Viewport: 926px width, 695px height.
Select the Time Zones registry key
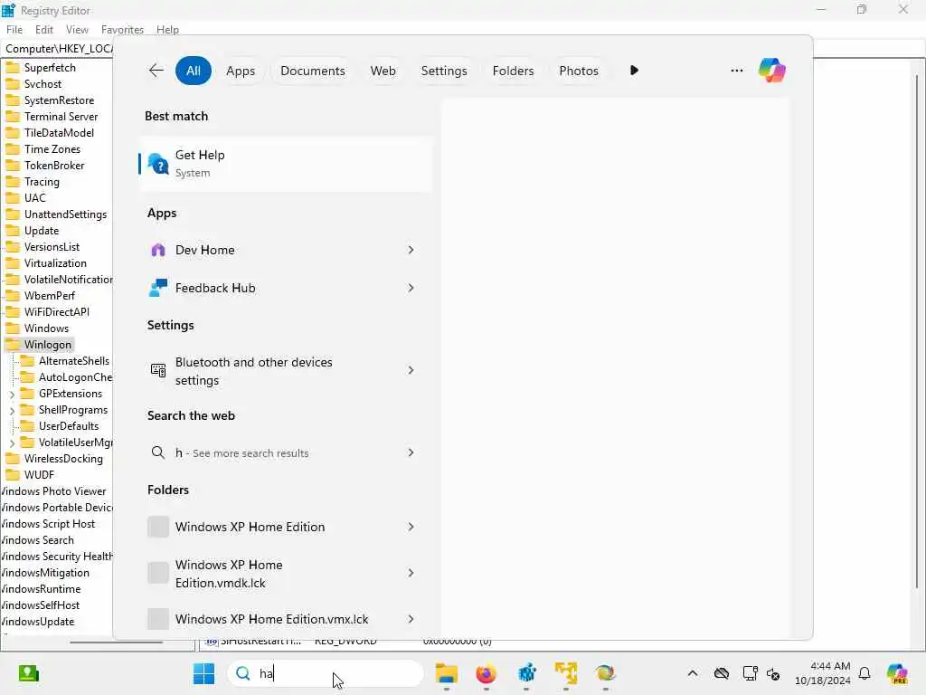tap(52, 149)
